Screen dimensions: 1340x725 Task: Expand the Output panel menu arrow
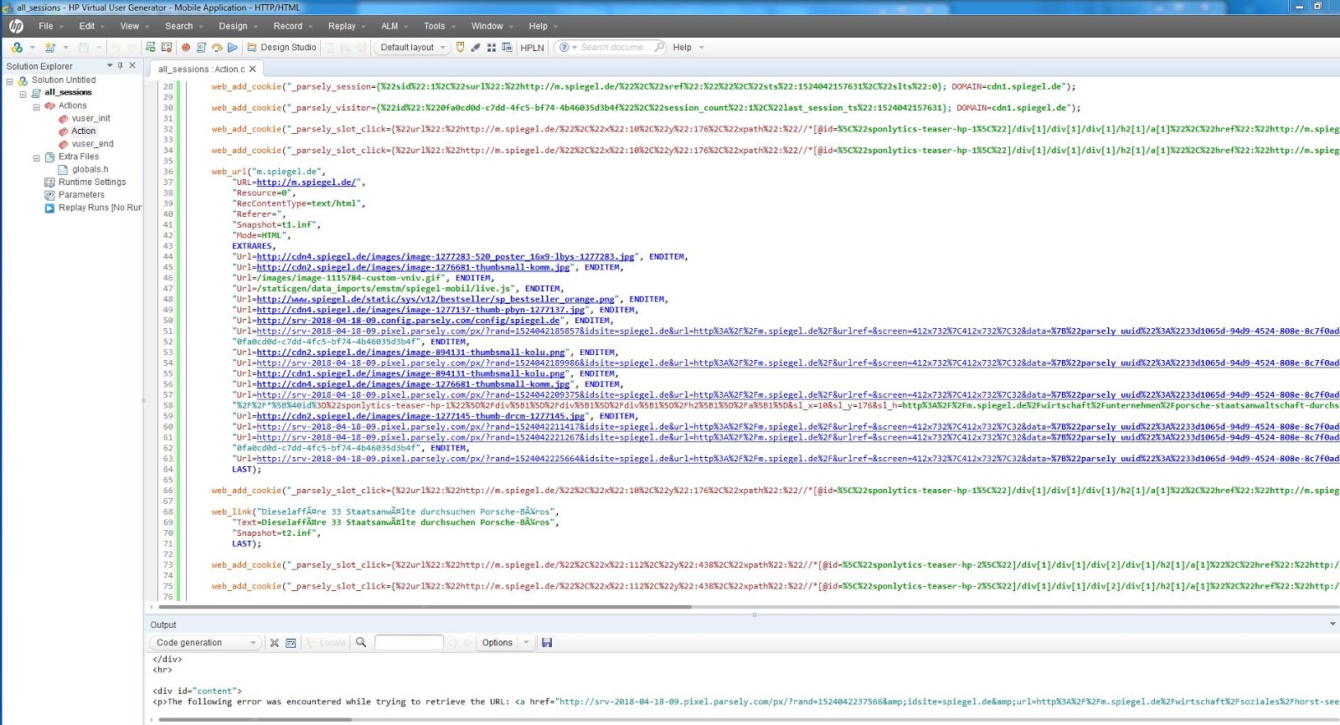1332,624
